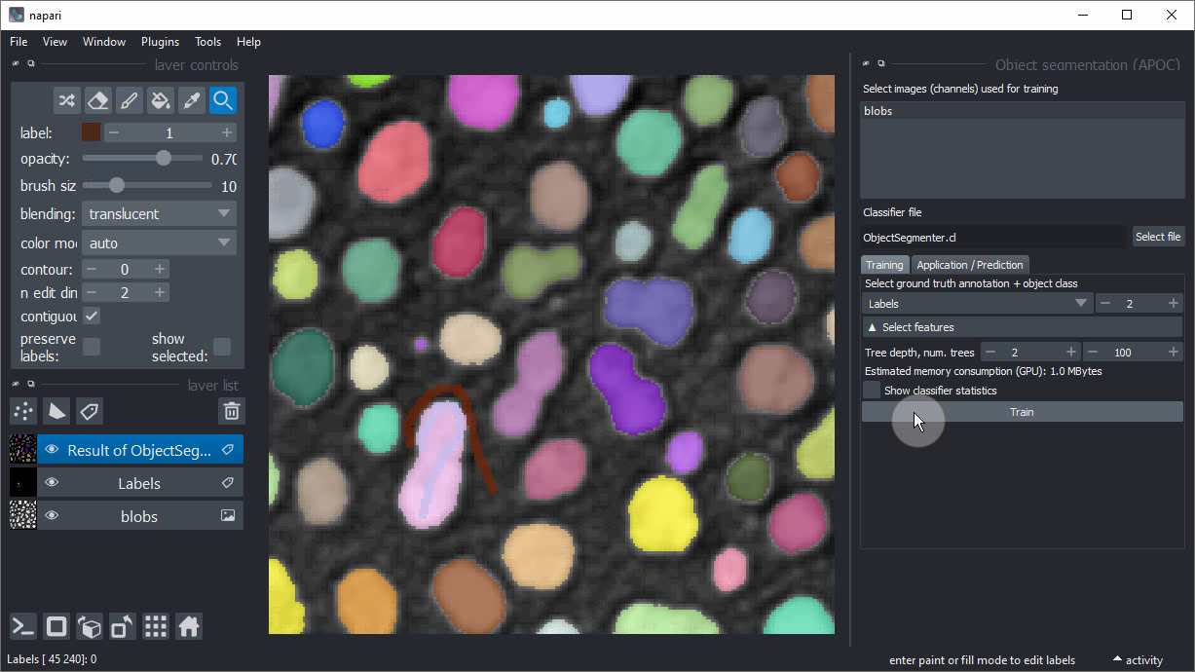Select the paint brush tool
Screen dimensions: 1195x672
(129, 100)
